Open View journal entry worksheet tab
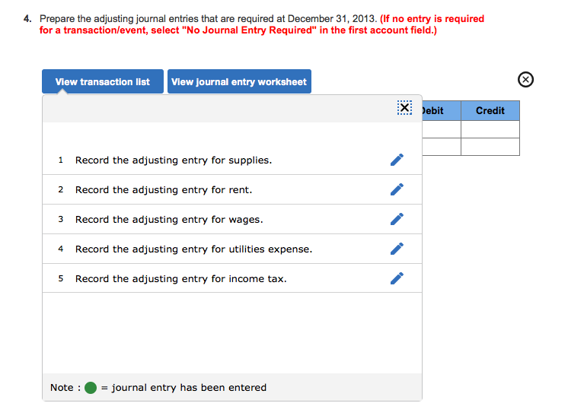568x419 pixels. (x=239, y=81)
